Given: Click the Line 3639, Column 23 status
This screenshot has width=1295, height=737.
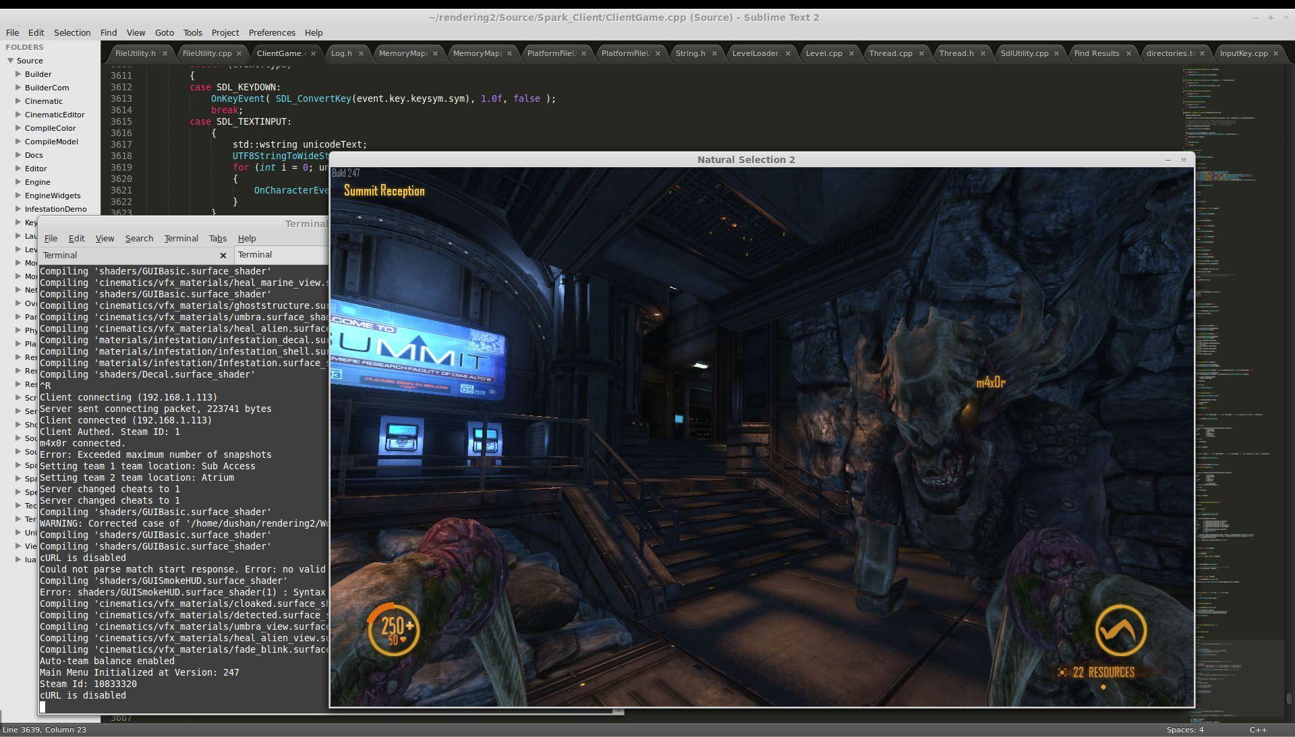Looking at the screenshot, I should 45,730.
